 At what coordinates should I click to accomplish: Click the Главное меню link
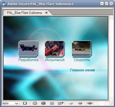coord(82,70)
